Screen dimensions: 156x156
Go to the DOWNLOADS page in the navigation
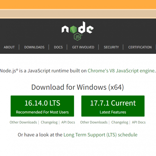click(34, 47)
